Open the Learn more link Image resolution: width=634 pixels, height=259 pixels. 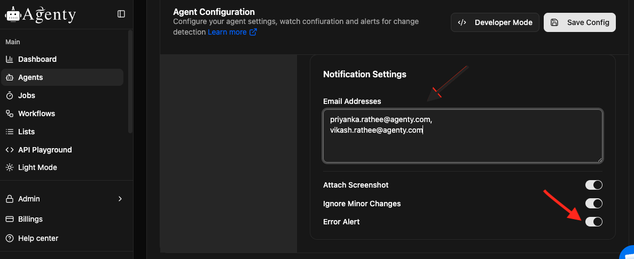[x=232, y=32]
